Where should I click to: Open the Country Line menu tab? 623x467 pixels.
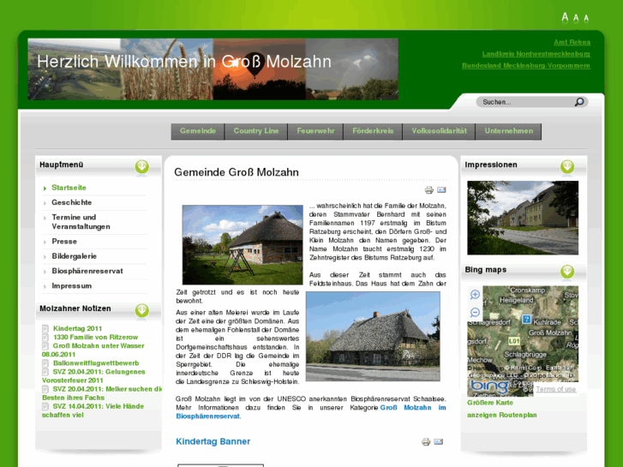click(256, 131)
